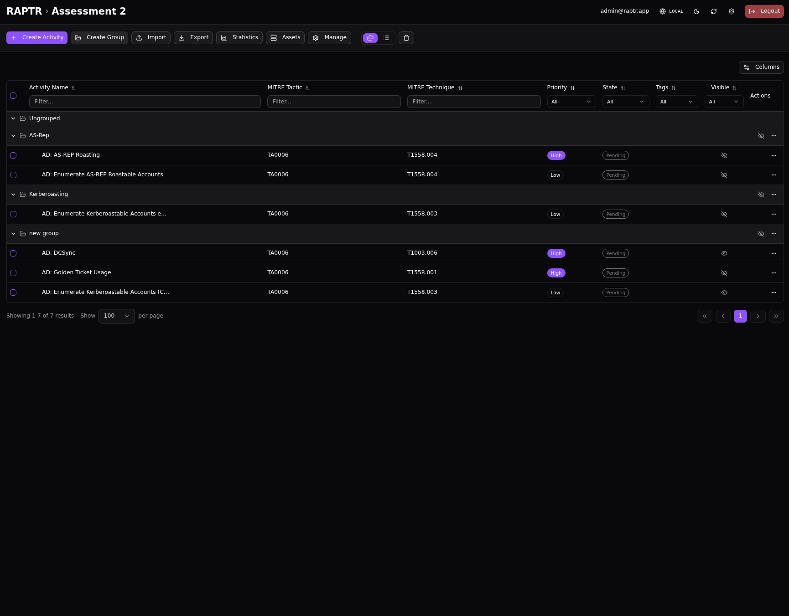Click the refresh icon in the header
The width and height of the screenshot is (789, 616).
[x=714, y=11]
